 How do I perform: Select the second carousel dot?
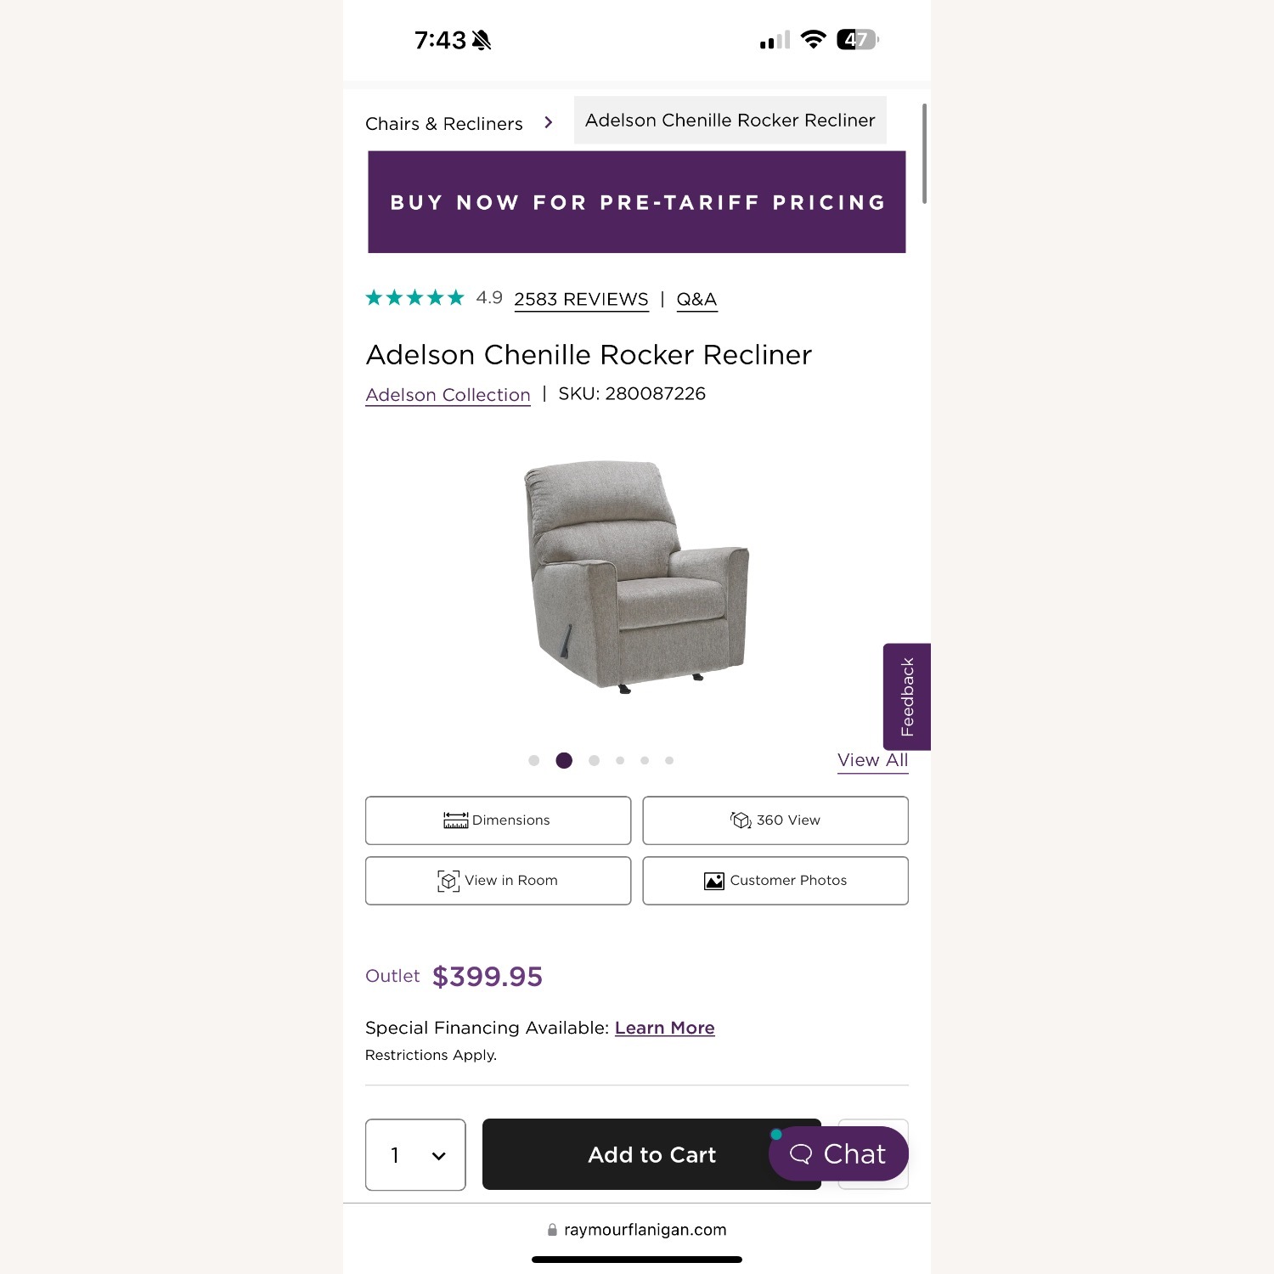[x=564, y=760]
